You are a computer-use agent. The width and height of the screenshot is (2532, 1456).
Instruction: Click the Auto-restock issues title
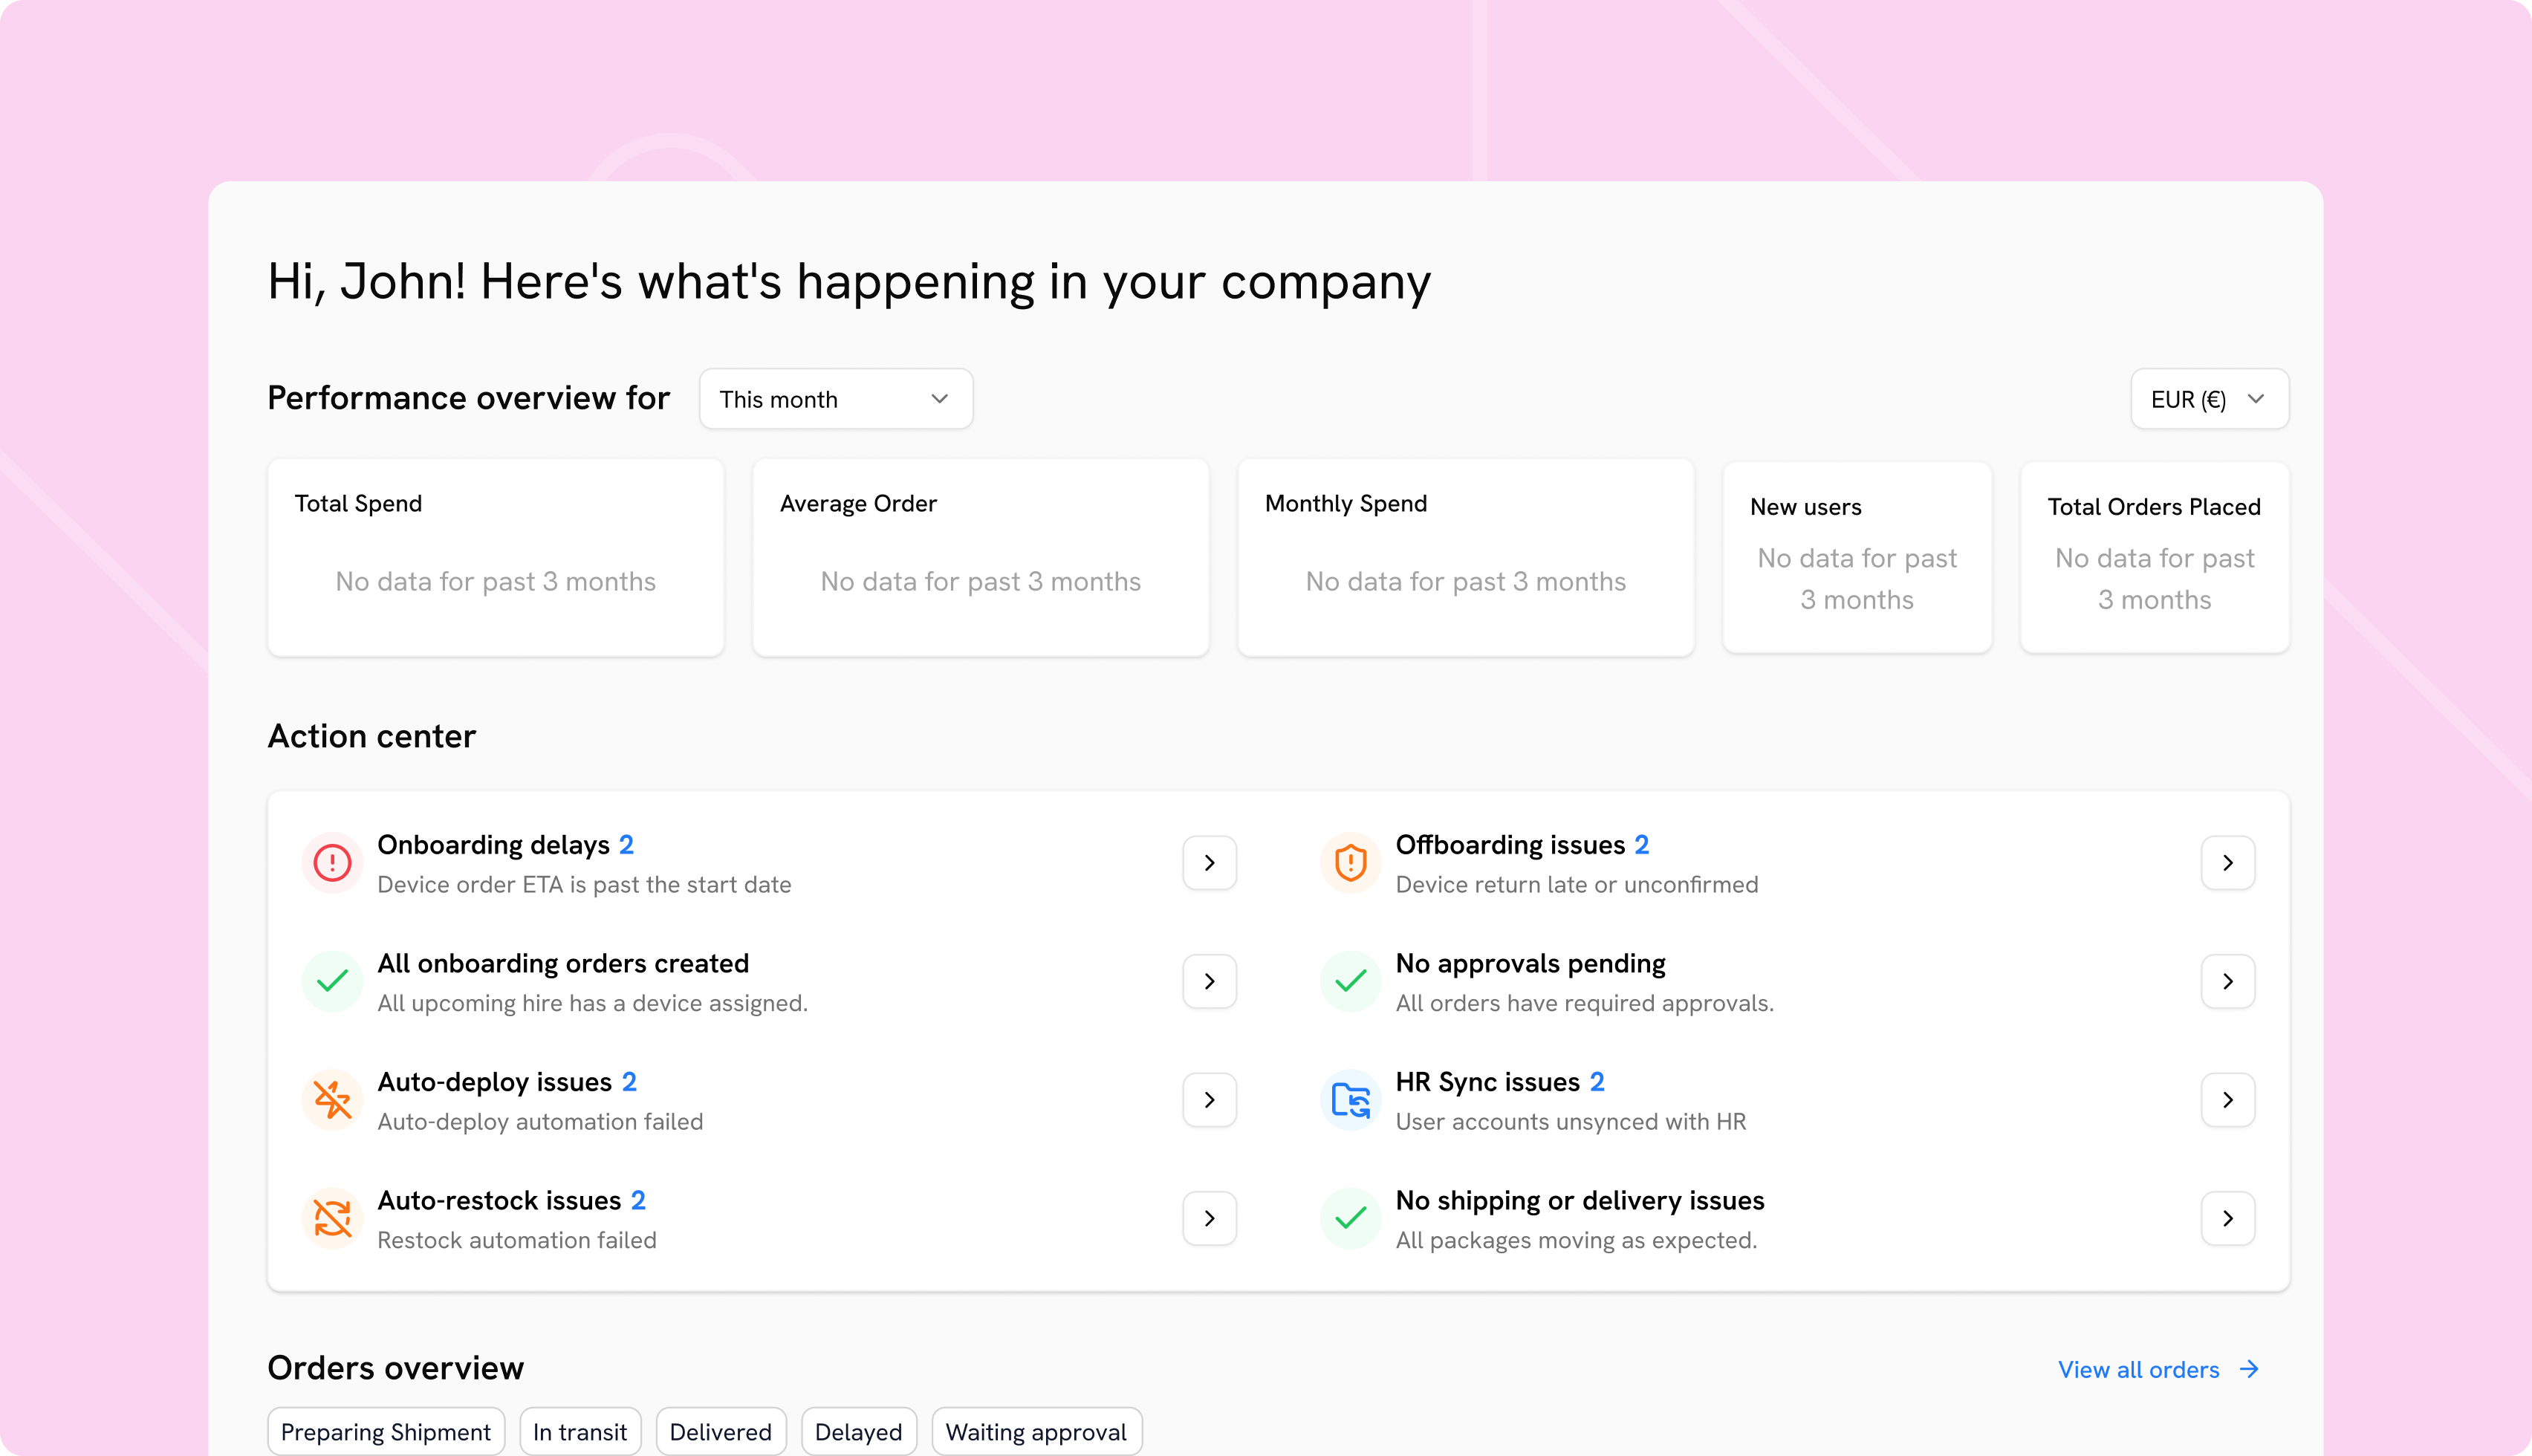499,1200
